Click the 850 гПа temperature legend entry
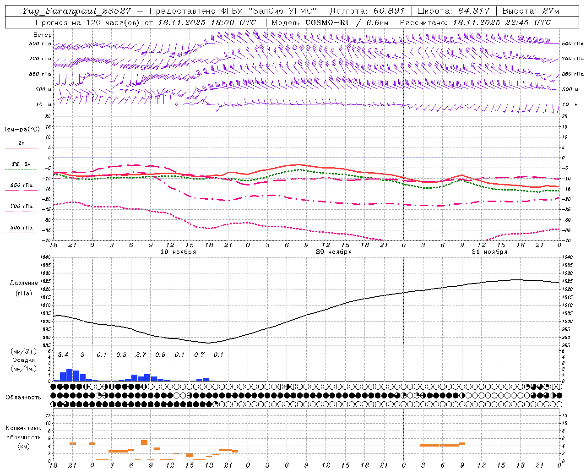586x469 pixels. 22,185
